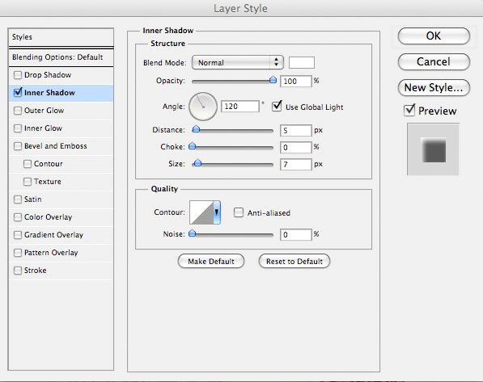Enable the Anti-aliased checkbox
The width and height of the screenshot is (483, 382).
pos(239,212)
